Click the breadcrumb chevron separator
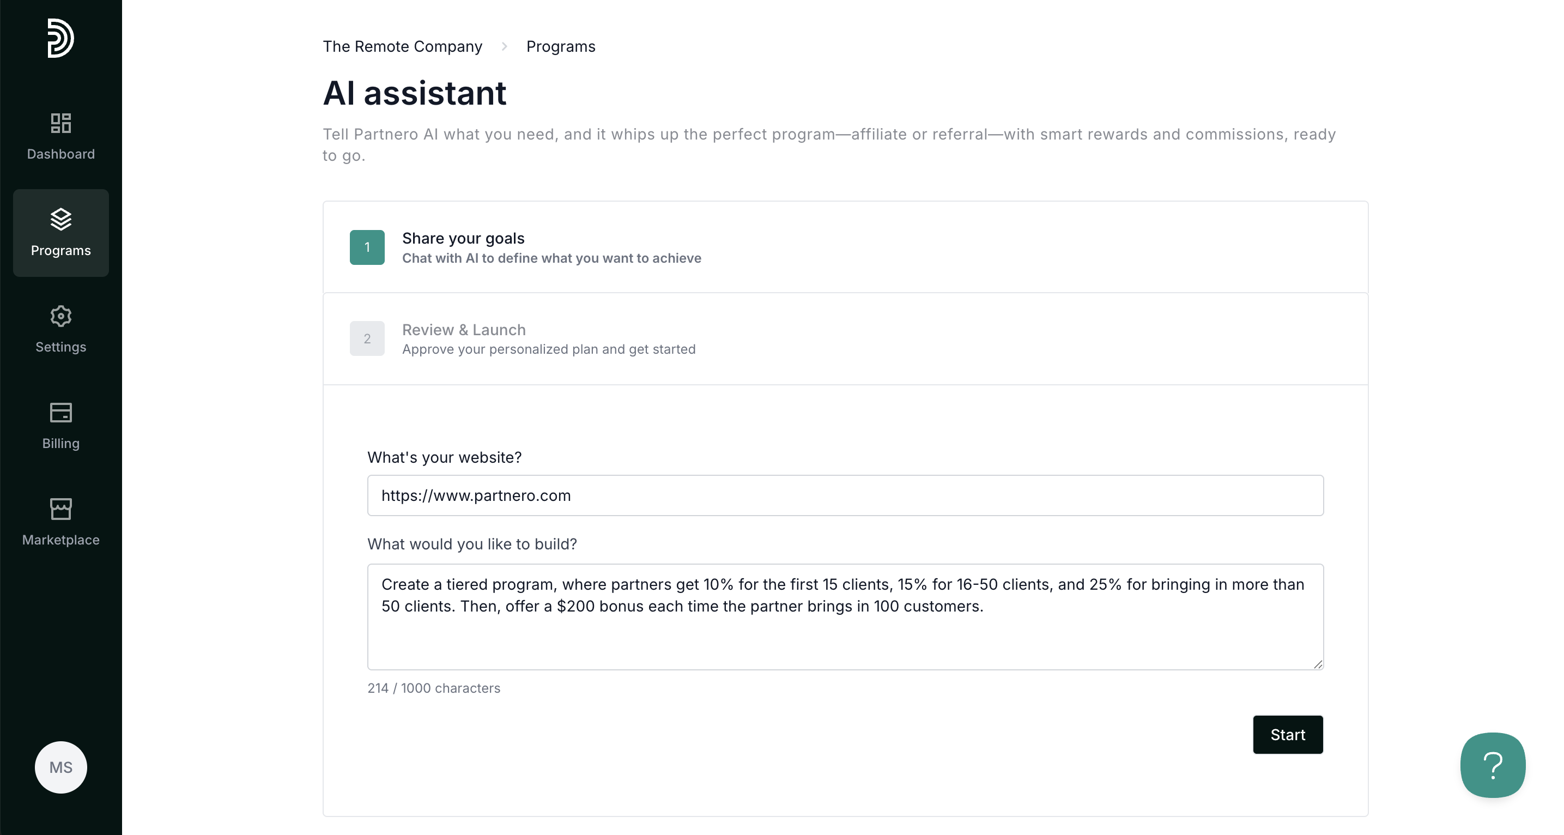This screenshot has height=835, width=1564. 504,47
